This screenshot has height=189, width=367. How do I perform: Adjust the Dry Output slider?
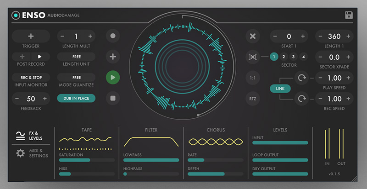tap(280, 174)
